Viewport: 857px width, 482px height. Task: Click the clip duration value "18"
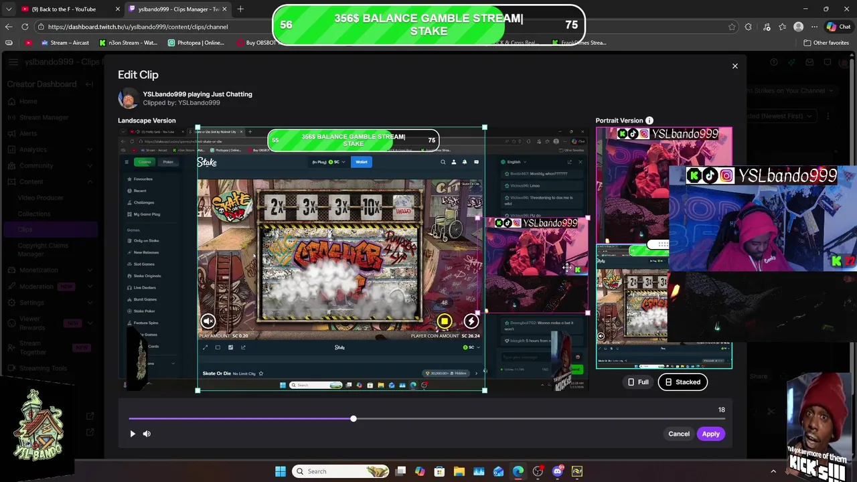click(x=721, y=410)
